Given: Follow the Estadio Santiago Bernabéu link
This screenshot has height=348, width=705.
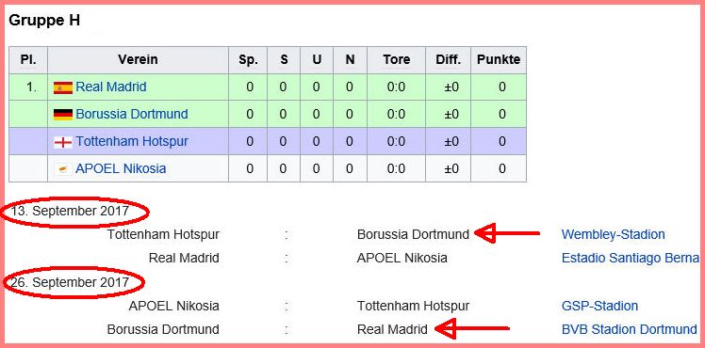Looking at the screenshot, I should click(x=631, y=258).
